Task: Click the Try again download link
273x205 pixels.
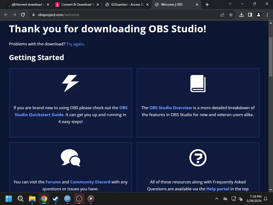Action: point(75,44)
